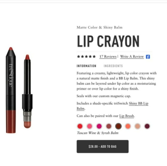The image size is (167, 166).
Task: Select the dark brown Tuscan Wine swatch
Action: point(118,126)
